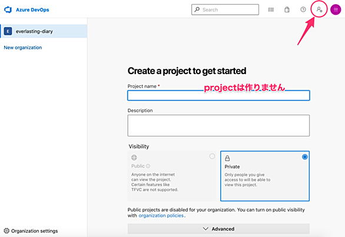Open the organization policies link

click(161, 216)
